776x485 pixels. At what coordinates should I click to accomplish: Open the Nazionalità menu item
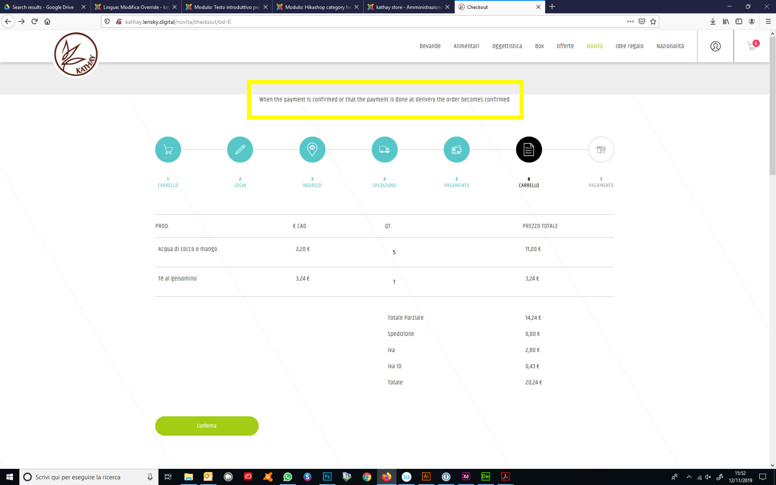pyautogui.click(x=670, y=46)
